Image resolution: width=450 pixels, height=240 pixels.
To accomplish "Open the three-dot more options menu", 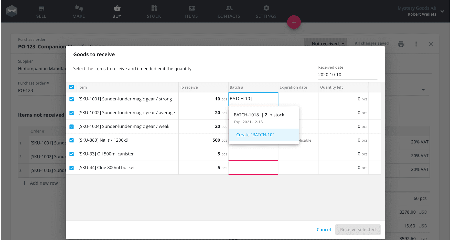I will click(416, 44).
